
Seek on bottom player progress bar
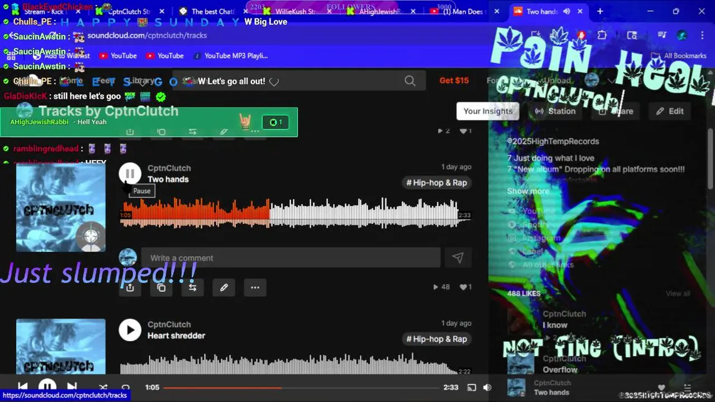301,387
